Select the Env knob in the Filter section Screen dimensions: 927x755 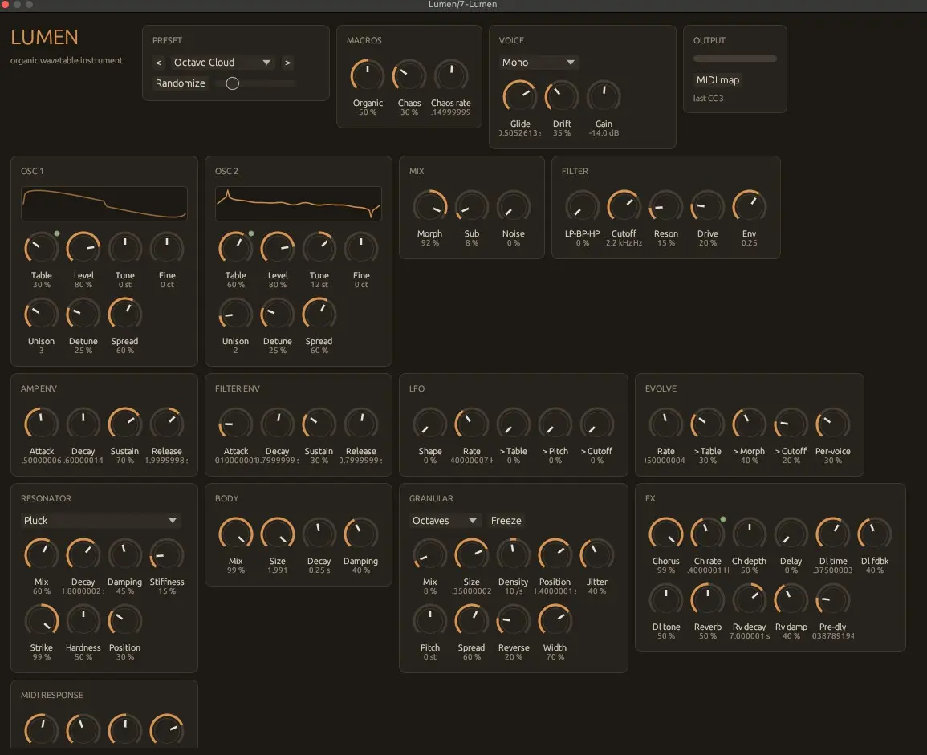[x=750, y=206]
